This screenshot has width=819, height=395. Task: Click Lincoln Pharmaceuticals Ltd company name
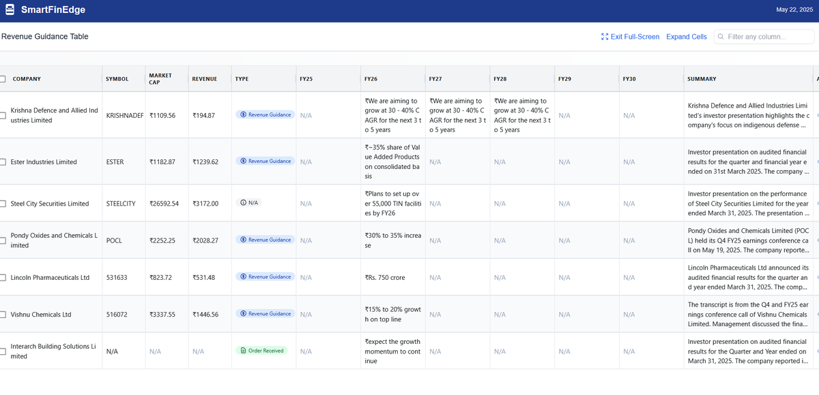point(50,277)
